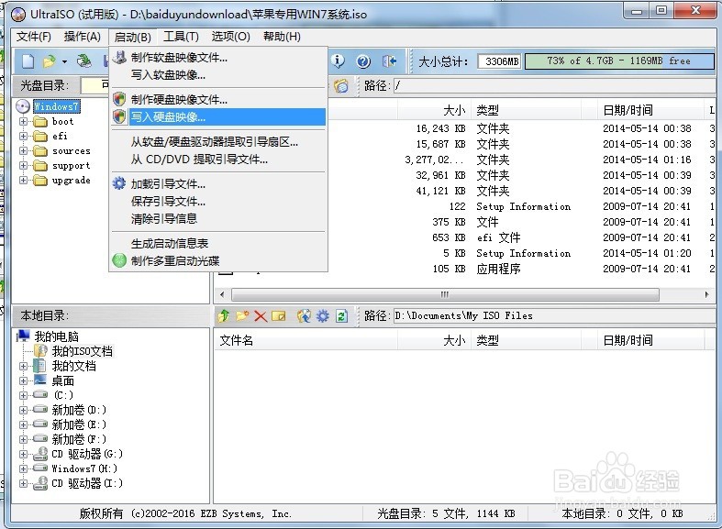Screen dimensions: 722x529
Task: Select CD 驱动器 (I:) in local tree
Action: click(x=86, y=483)
